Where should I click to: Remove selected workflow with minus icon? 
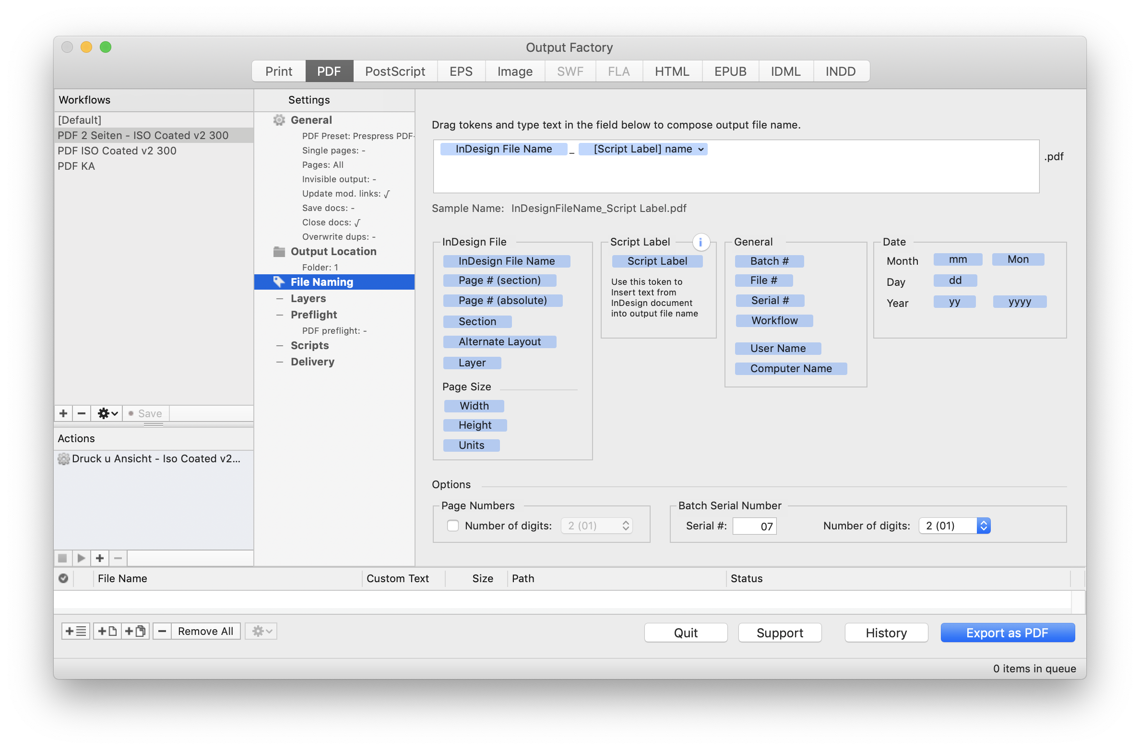[x=82, y=413]
